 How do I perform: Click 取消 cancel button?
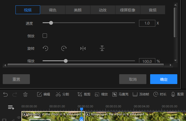[133, 79]
